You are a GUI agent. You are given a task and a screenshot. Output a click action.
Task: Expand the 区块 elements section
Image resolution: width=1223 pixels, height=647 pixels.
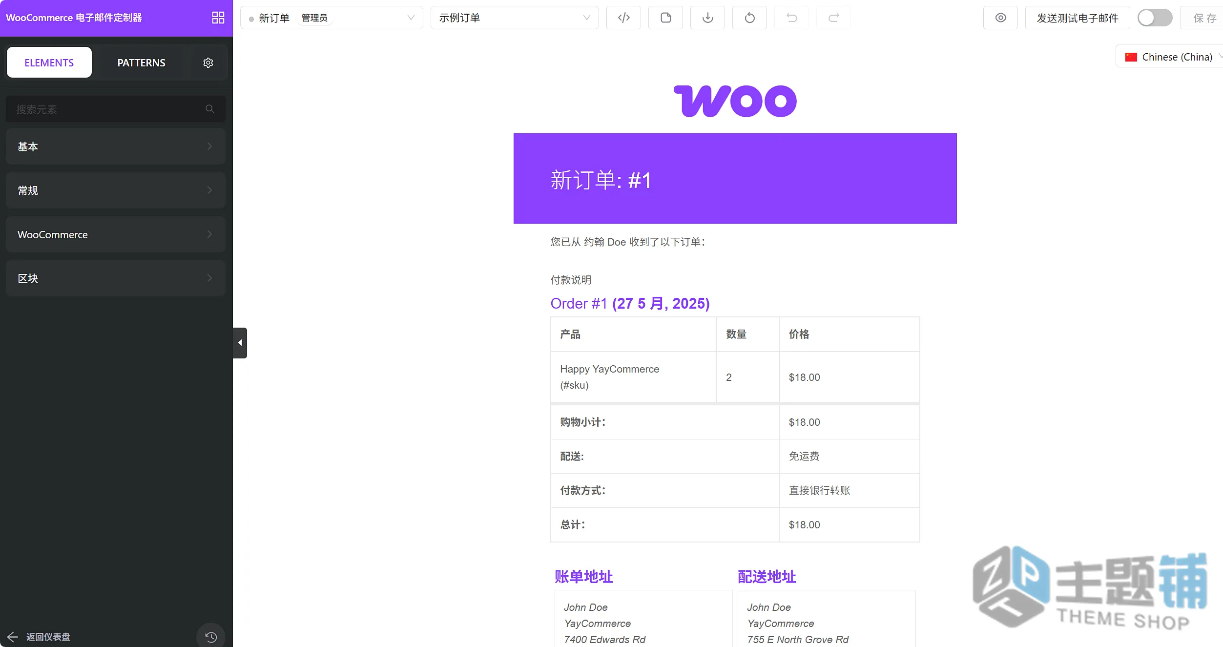pyautogui.click(x=115, y=278)
